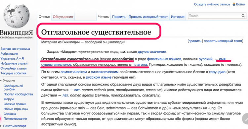Click Сообщить об ошибке link
Screen dimensions: 248x129
tap(13, 88)
